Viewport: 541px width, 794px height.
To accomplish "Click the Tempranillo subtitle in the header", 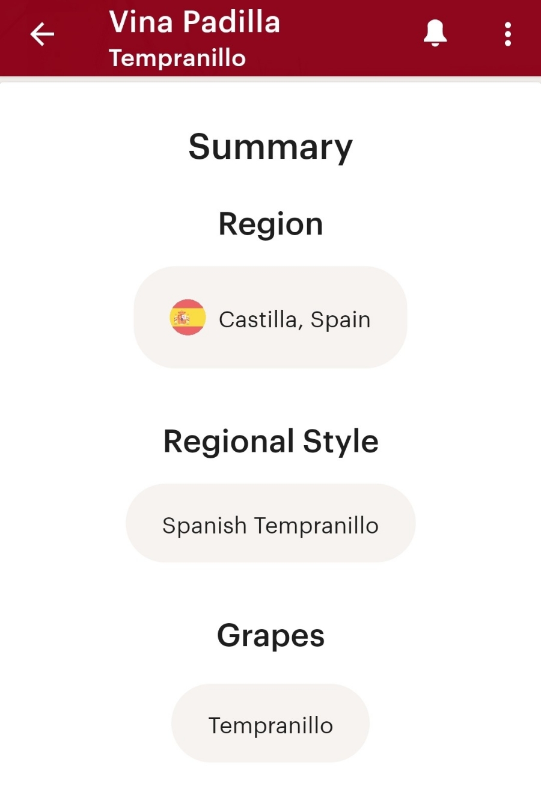I will click(177, 58).
